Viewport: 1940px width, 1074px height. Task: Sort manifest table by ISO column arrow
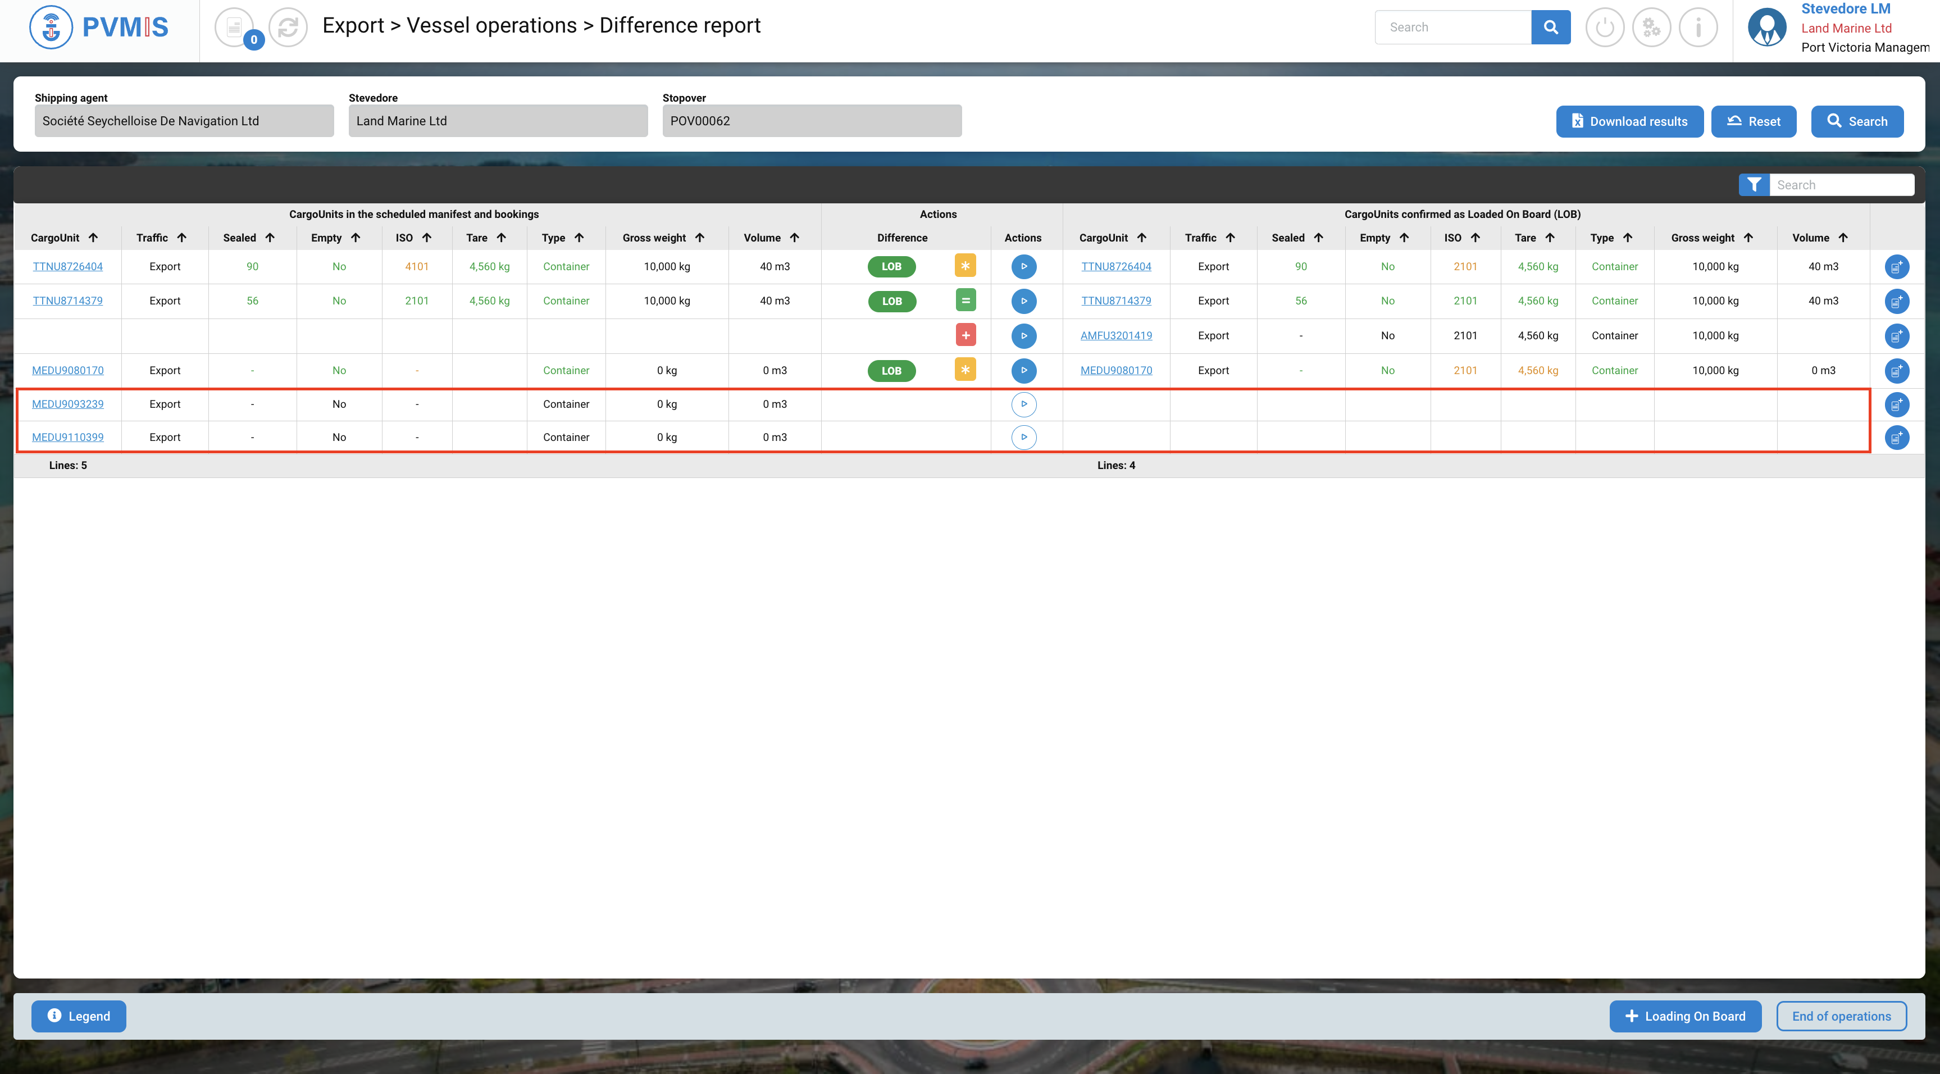427,238
